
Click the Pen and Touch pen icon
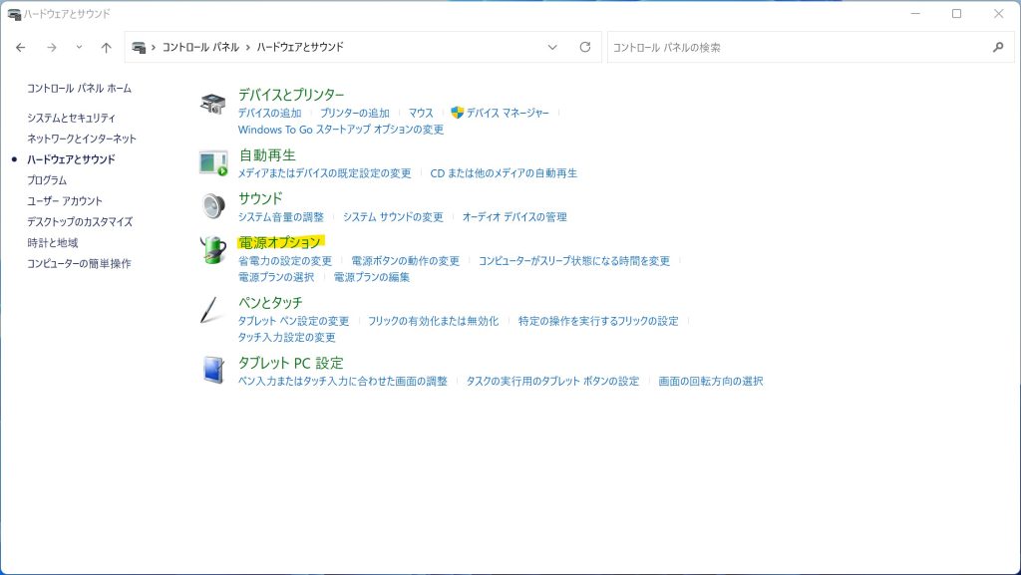211,310
